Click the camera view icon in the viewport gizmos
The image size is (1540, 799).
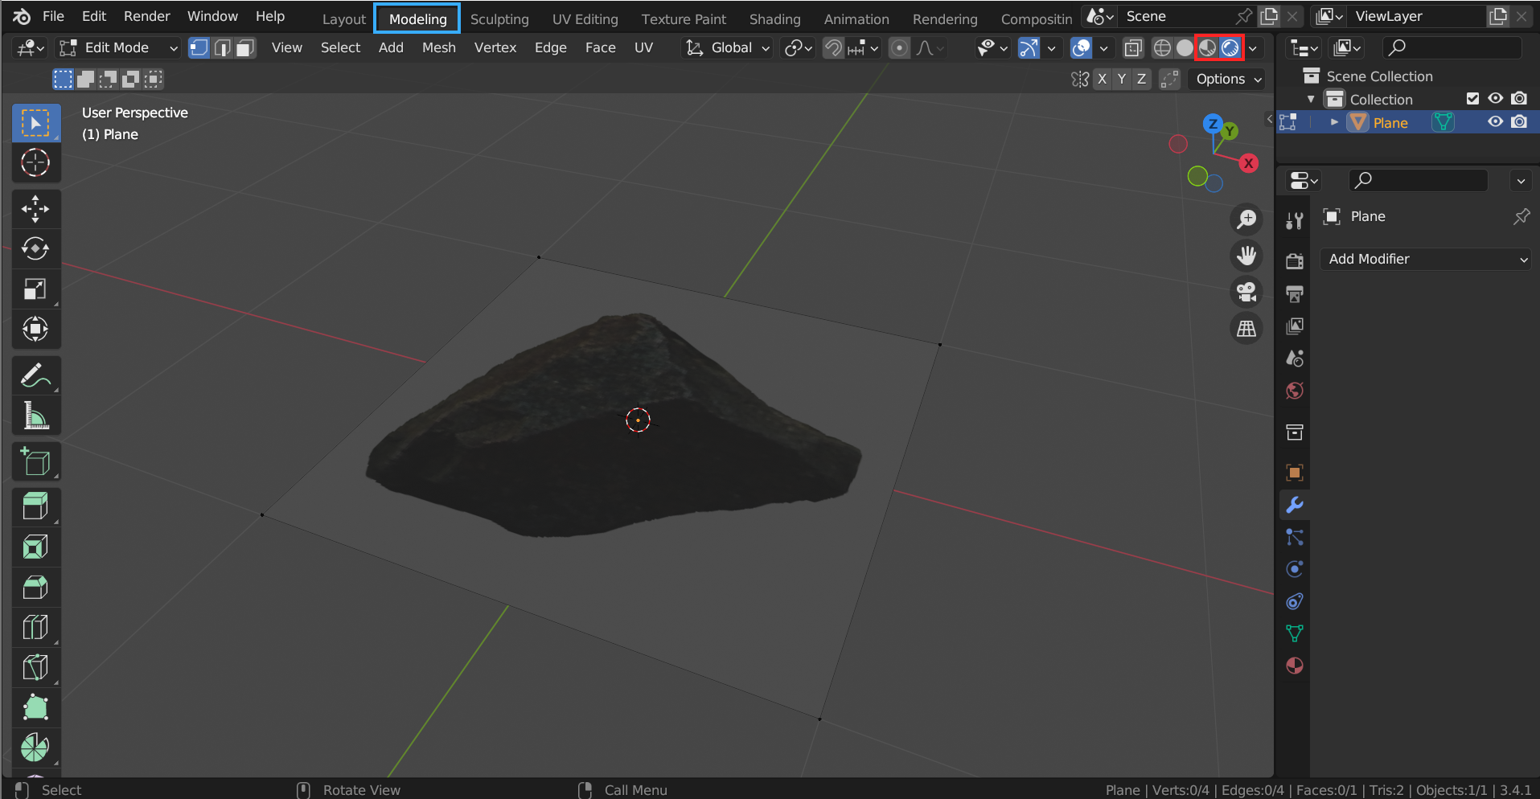pos(1246,291)
